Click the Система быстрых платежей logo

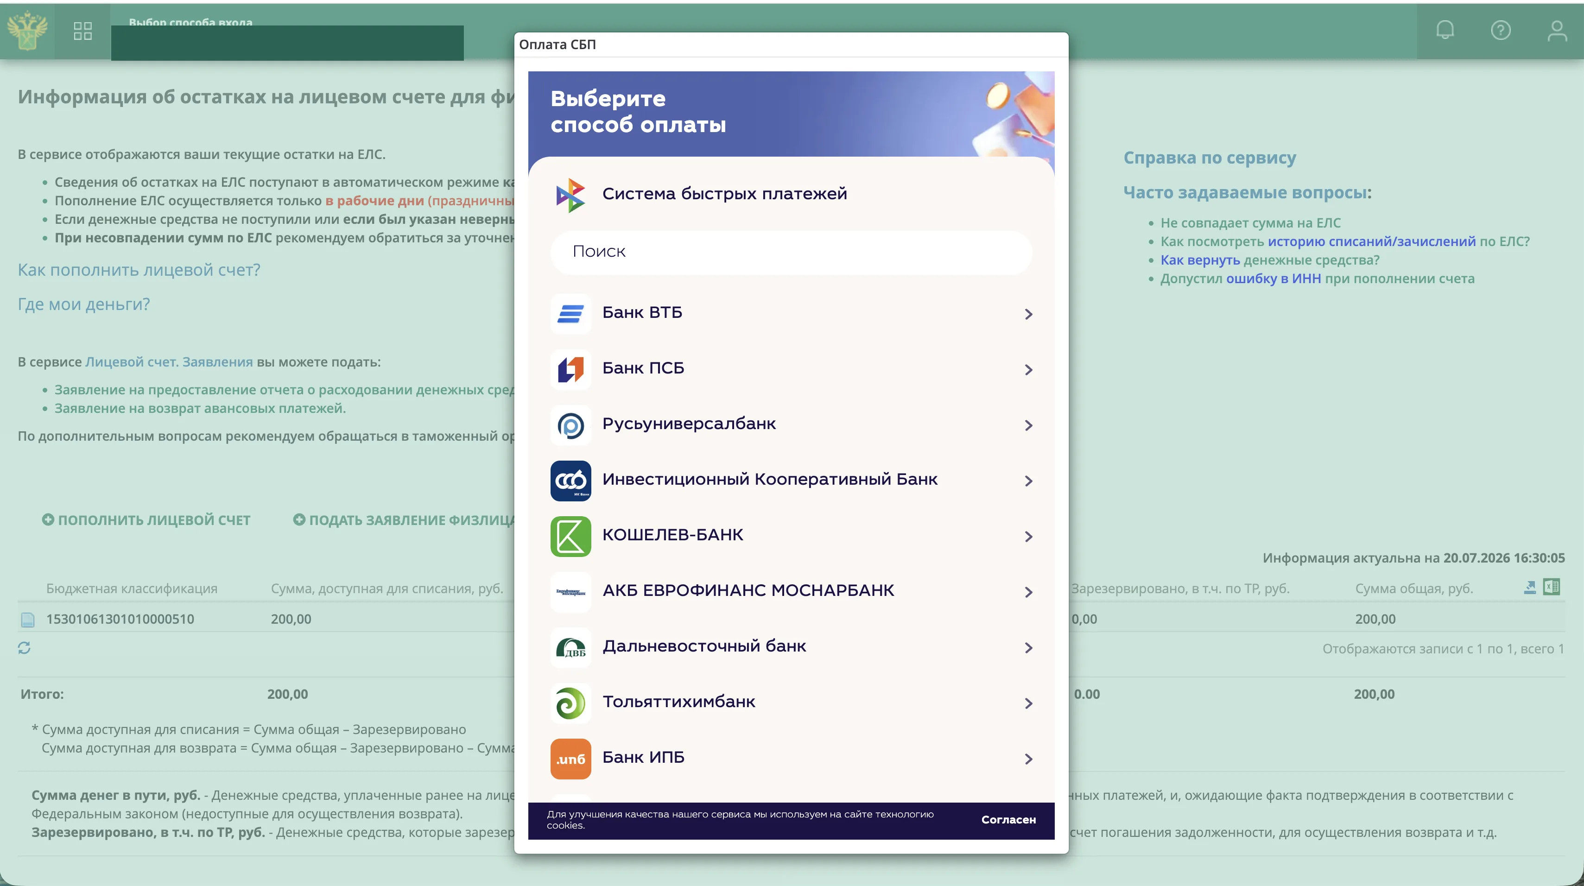[570, 195]
